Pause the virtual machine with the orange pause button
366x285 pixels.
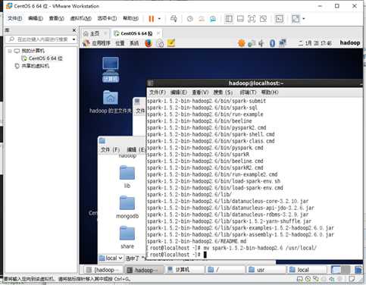[152, 19]
